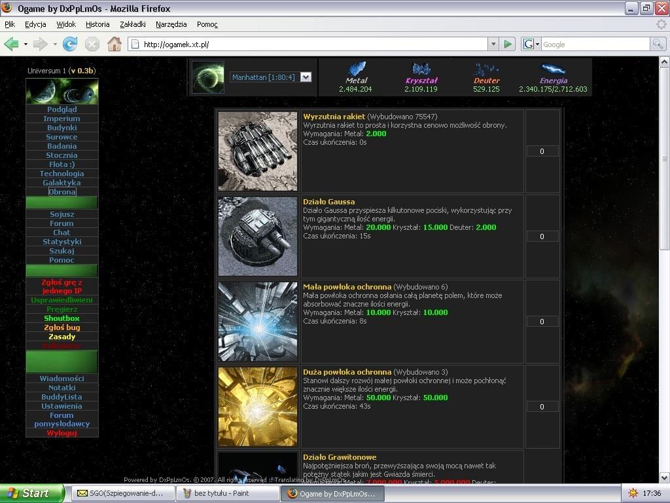
Task: Click the Kryształ resource icon
Action: pos(421,68)
